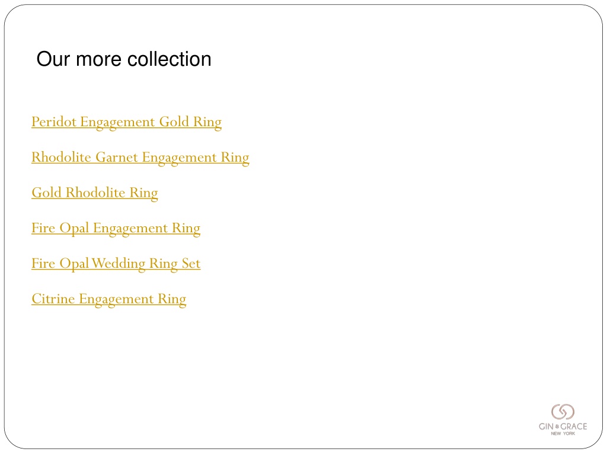
Task: Click the NEW YORK text under the logo
Action: pos(563,433)
